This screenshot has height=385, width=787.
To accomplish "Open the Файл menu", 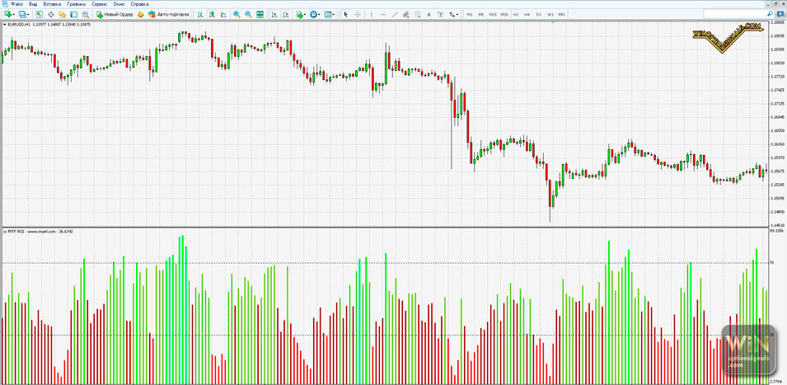I will pos(17,4).
